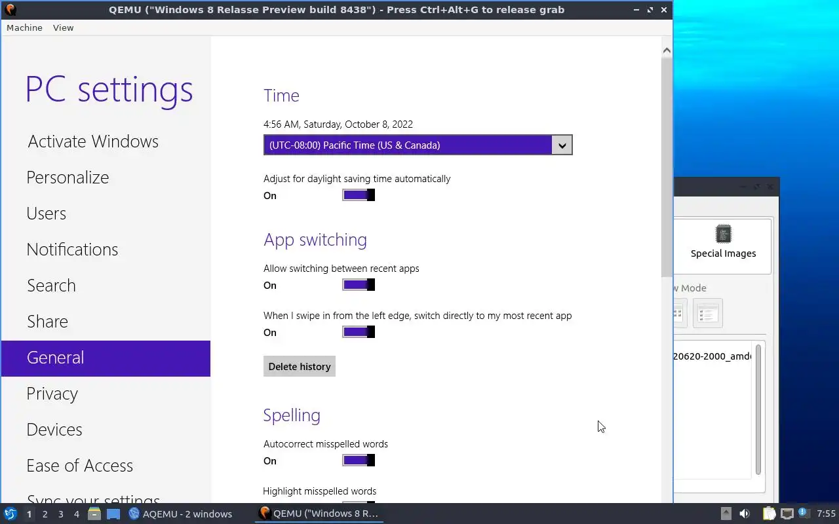
Task: Open the file manager icon in taskbar
Action: (x=94, y=514)
